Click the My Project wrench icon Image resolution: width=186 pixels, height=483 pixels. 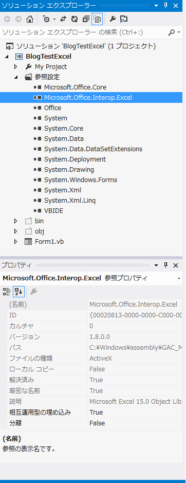pos(29,66)
